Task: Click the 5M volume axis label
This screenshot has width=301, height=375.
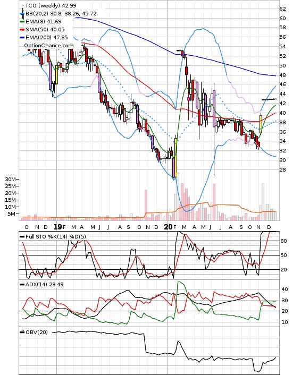Action: point(12,214)
